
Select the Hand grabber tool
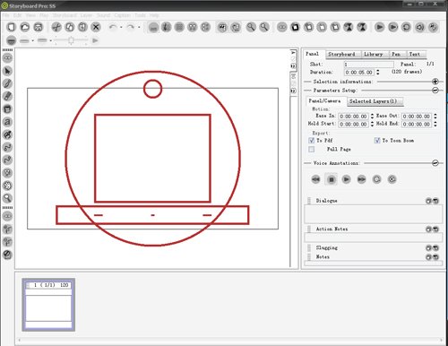point(7,186)
